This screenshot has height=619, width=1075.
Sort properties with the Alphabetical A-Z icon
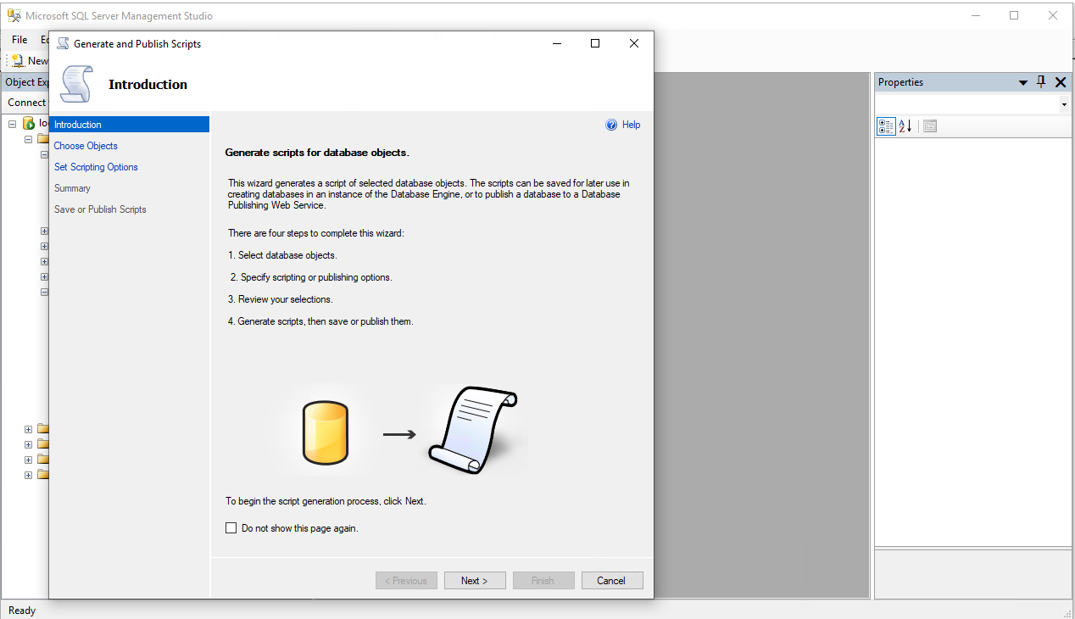click(905, 126)
